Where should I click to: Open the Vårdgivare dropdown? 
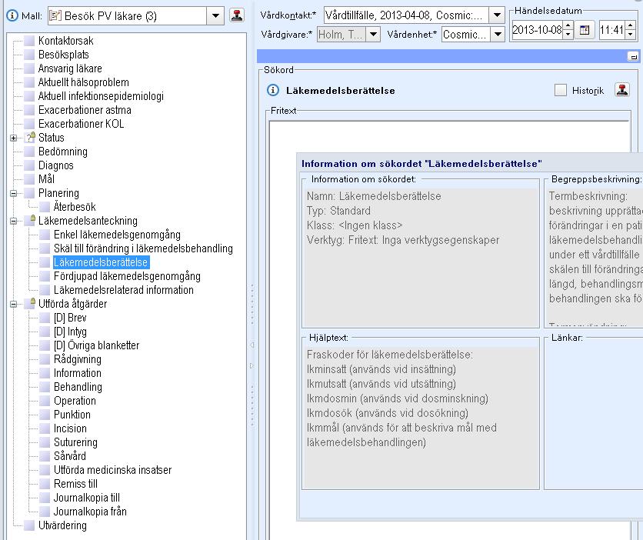[373, 34]
